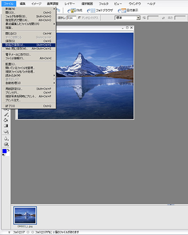Select highlighted 別名で保存(V)... menu item
This screenshot has height=235, width=188.
pos(29,45)
